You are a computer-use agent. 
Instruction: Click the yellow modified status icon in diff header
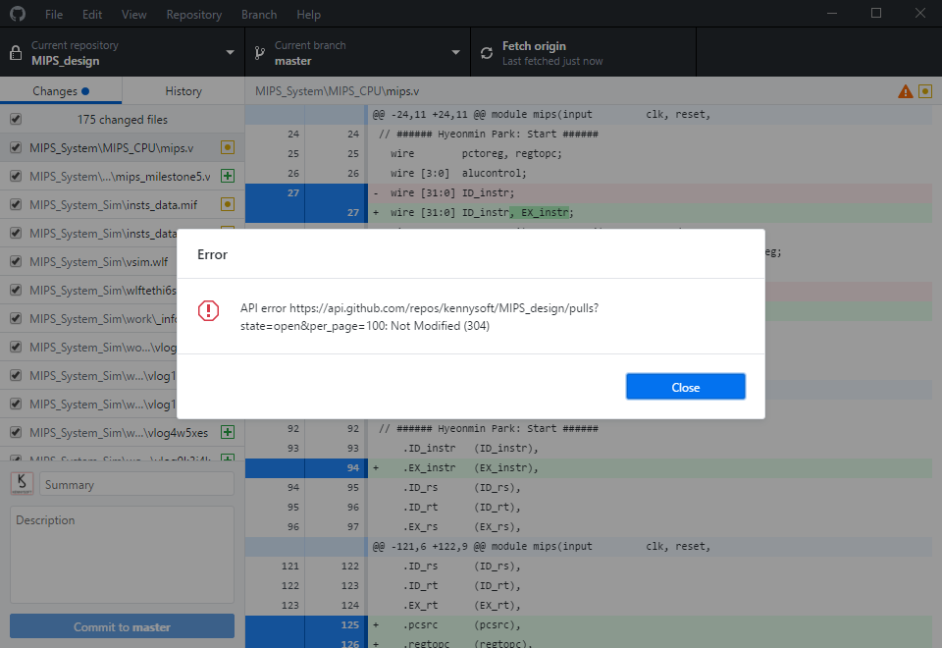click(x=923, y=90)
